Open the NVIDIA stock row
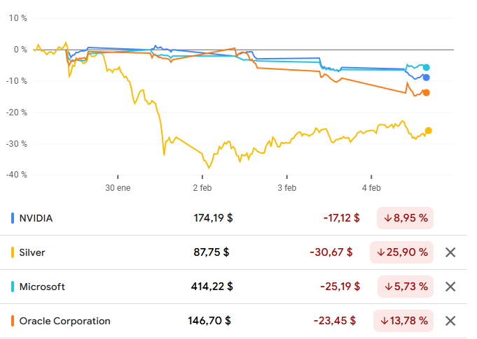 coord(36,218)
